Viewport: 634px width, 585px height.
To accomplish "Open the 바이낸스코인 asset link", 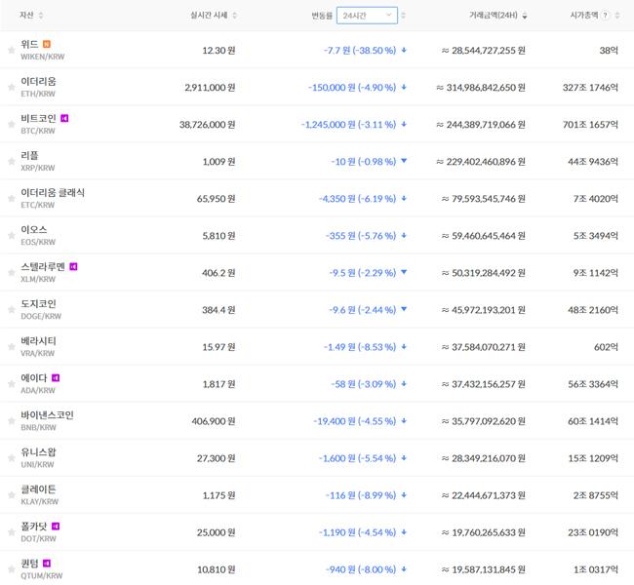I will 48,414.
